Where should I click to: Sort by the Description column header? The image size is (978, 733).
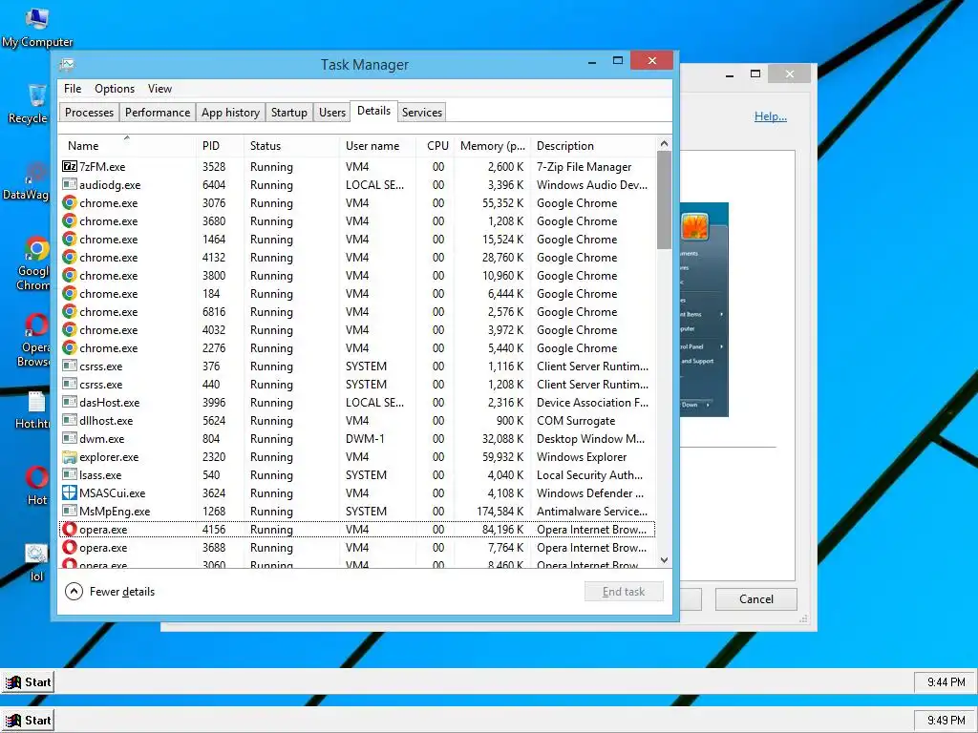(593, 146)
